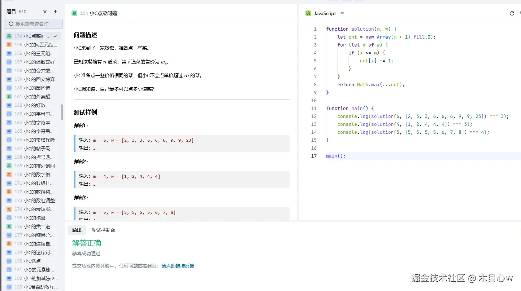Open the problem list filter
The image size is (521, 291).
click(x=45, y=12)
